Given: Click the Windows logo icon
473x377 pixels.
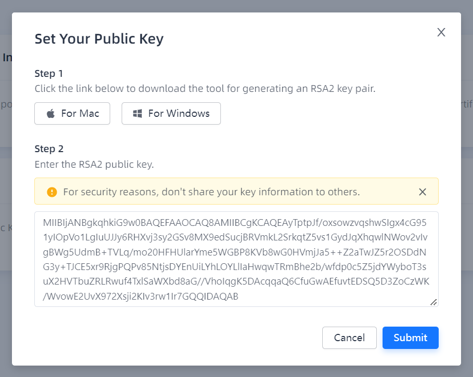Looking at the screenshot, I should 137,113.
